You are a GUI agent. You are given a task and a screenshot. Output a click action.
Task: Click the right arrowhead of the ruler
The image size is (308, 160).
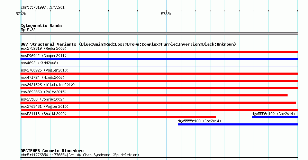tap(297, 11)
